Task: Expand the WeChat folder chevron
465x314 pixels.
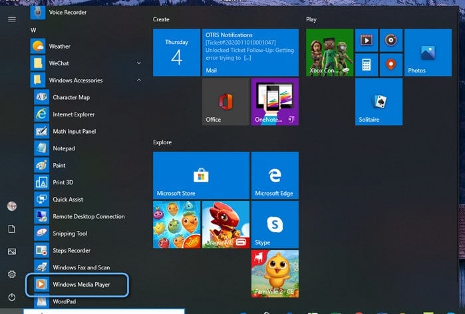Action: [139, 63]
